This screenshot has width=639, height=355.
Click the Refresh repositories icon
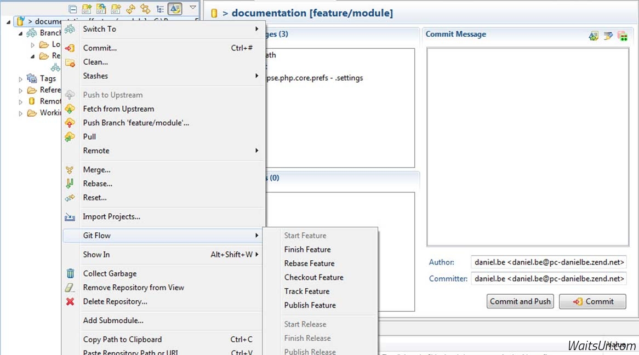click(x=130, y=9)
